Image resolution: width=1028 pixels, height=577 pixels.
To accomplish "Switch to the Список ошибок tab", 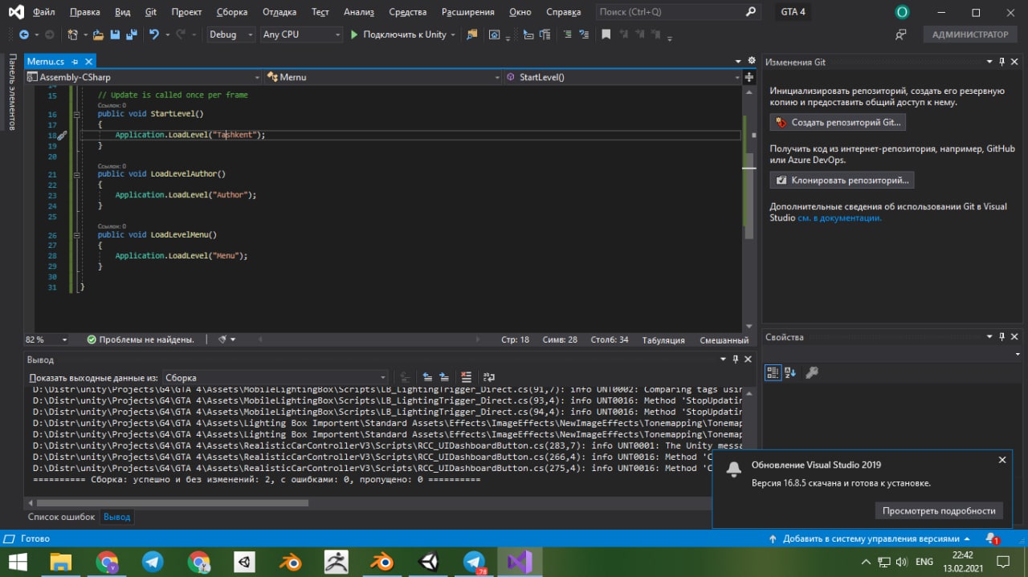I will 61,517.
